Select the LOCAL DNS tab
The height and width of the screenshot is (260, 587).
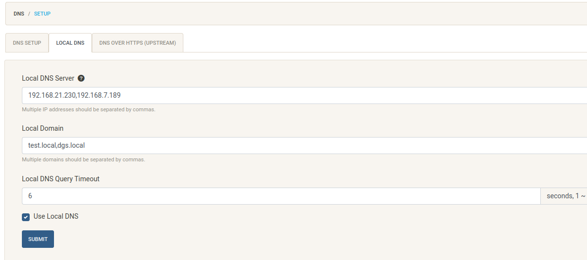pyautogui.click(x=71, y=43)
